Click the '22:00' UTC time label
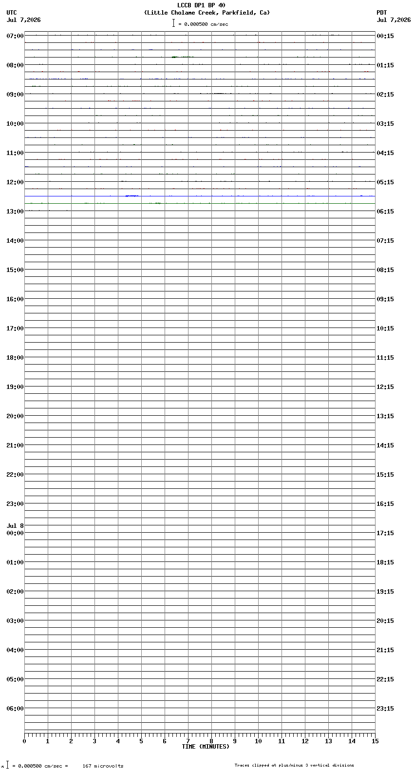 coord(15,475)
